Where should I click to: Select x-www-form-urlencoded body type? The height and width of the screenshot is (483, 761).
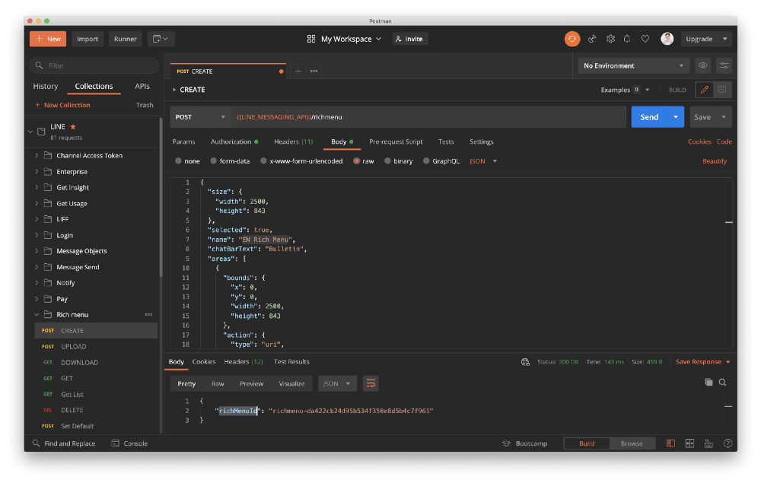263,161
